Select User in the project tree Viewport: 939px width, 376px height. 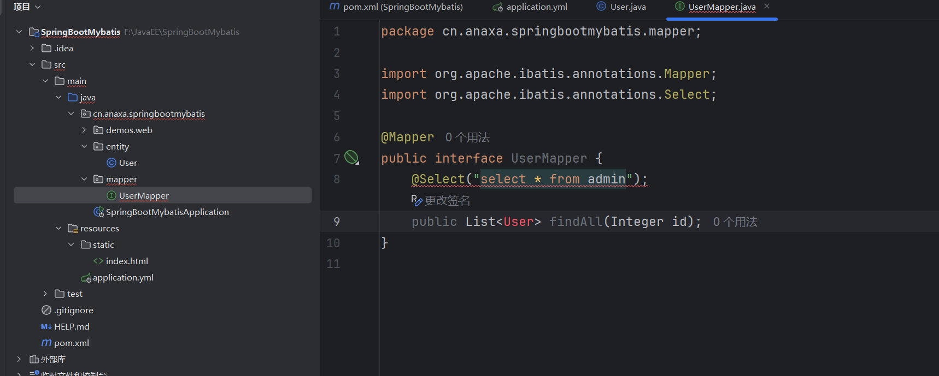tap(128, 163)
